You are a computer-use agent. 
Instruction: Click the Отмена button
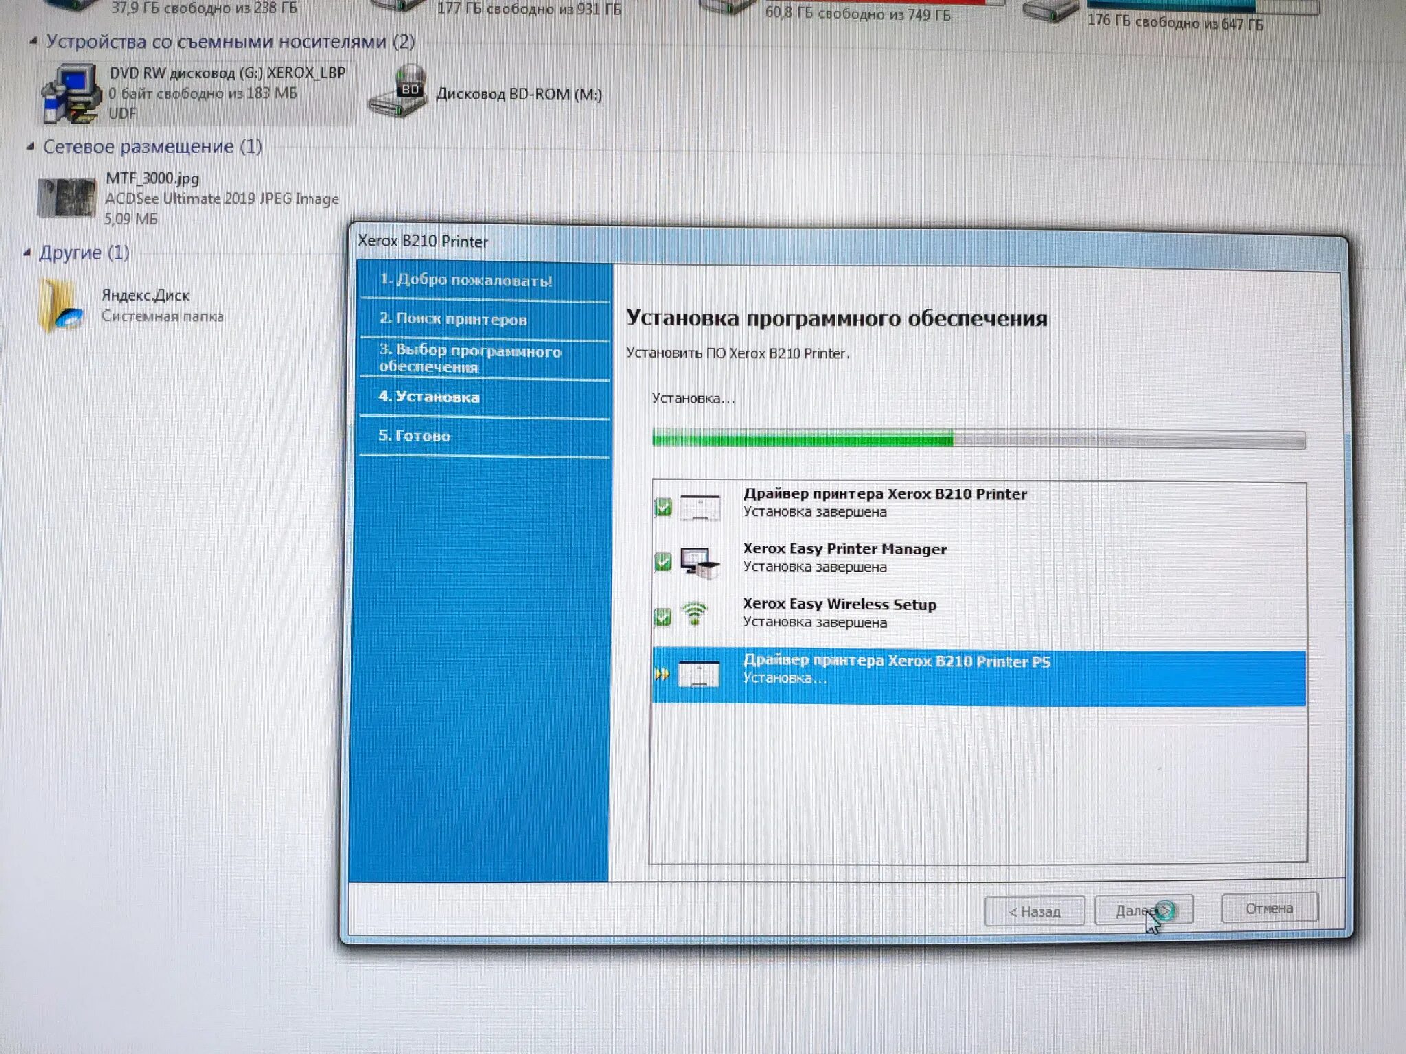[1269, 908]
